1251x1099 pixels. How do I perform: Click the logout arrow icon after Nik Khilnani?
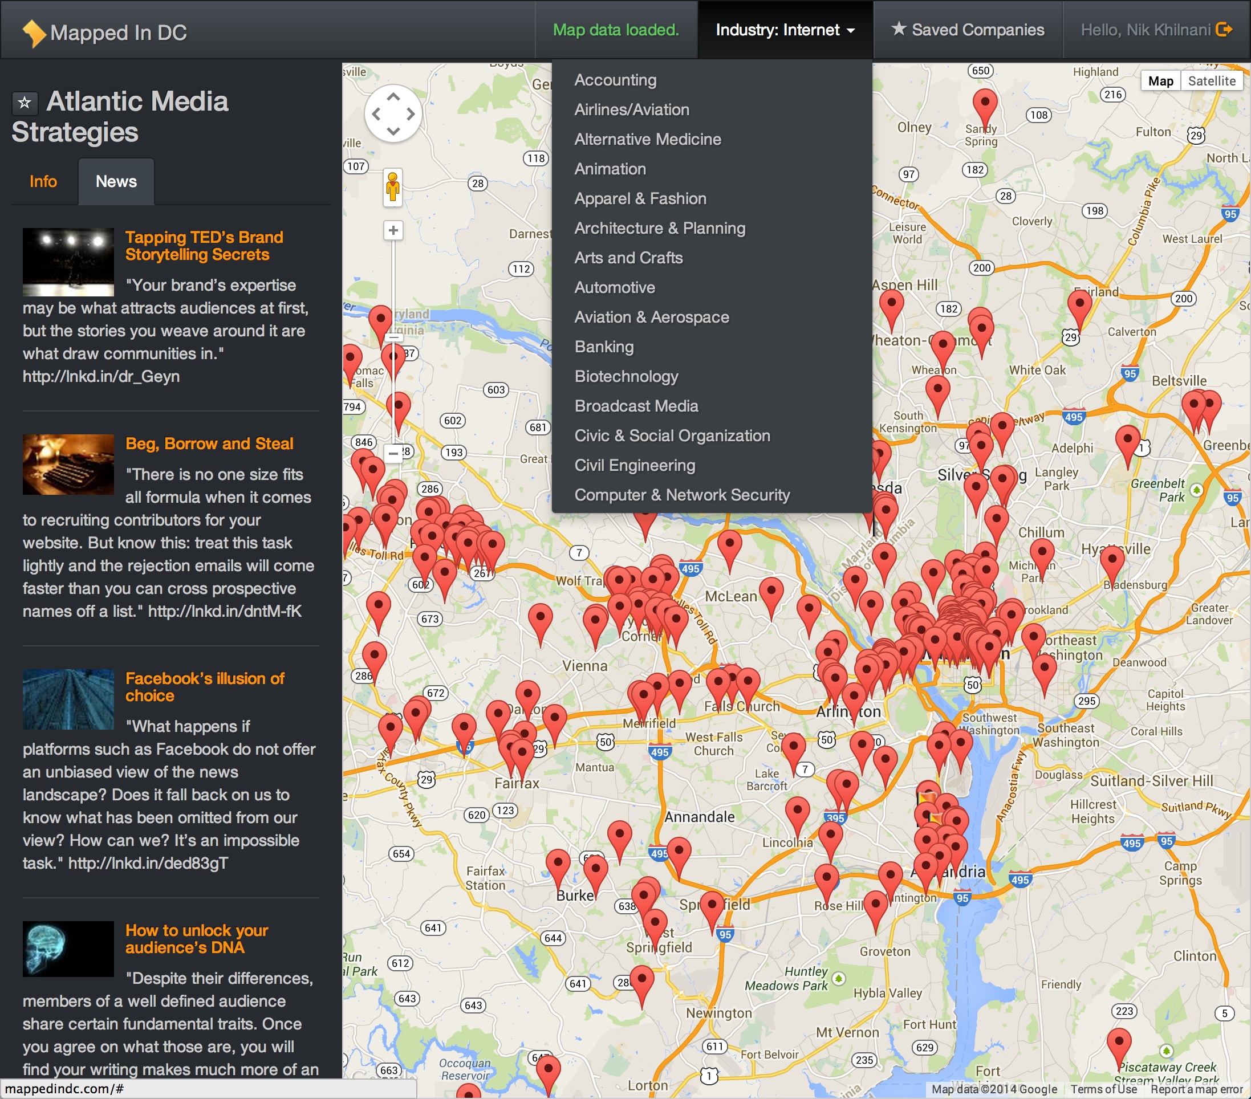(1224, 30)
